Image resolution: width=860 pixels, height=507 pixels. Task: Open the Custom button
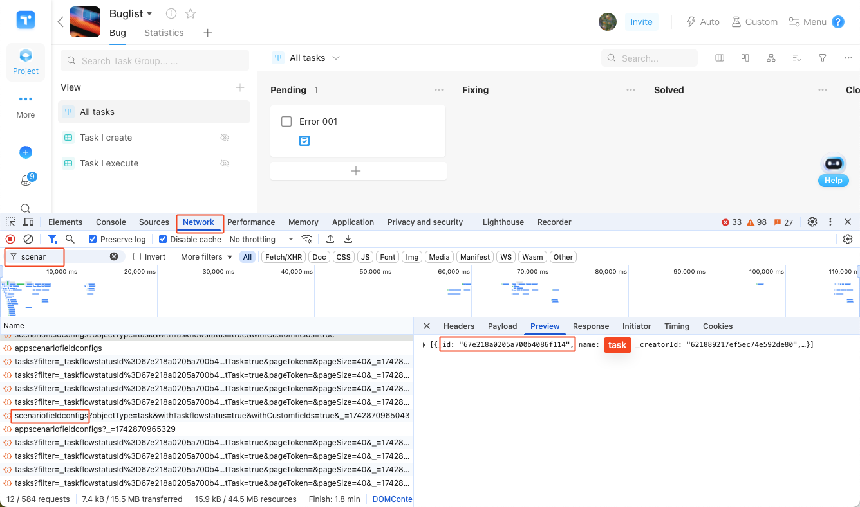tap(754, 22)
